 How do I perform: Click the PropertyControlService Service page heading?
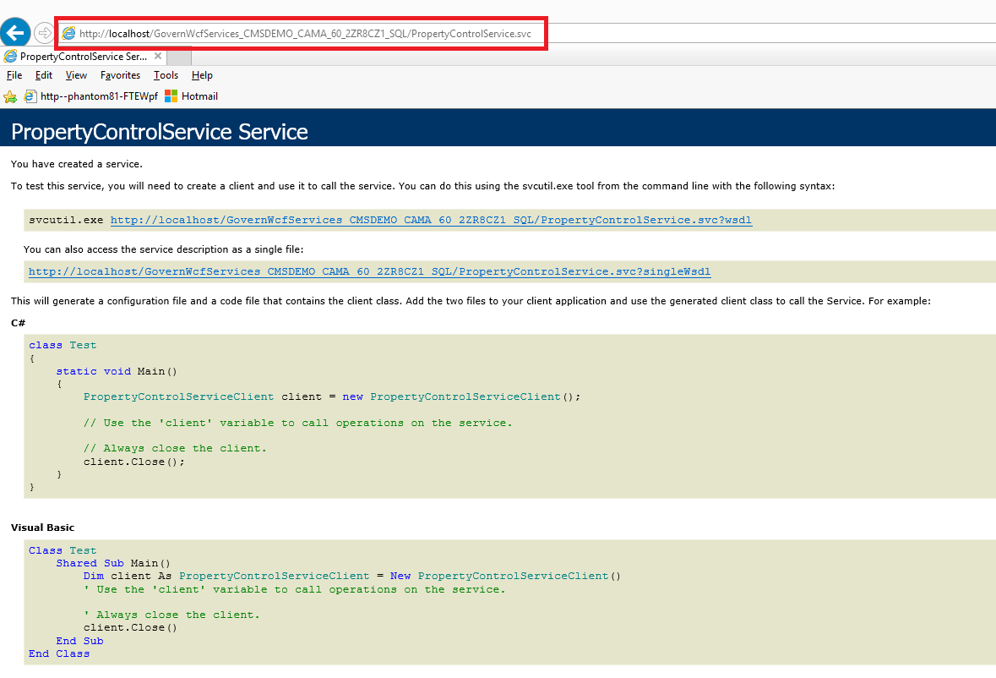click(160, 132)
